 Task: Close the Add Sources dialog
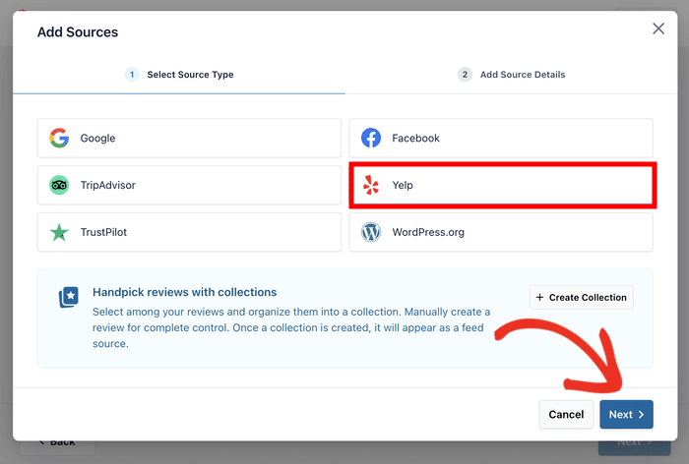tap(658, 29)
